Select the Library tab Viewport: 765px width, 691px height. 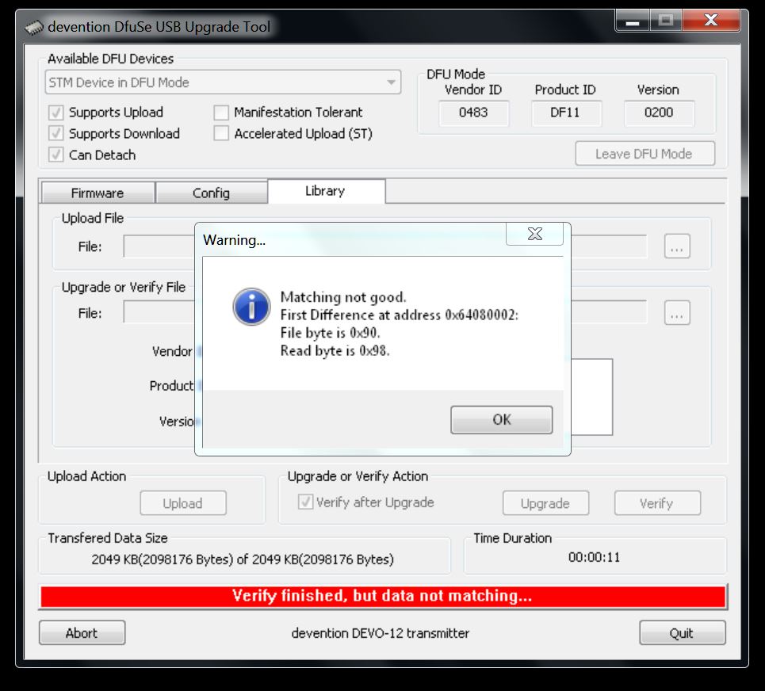325,191
